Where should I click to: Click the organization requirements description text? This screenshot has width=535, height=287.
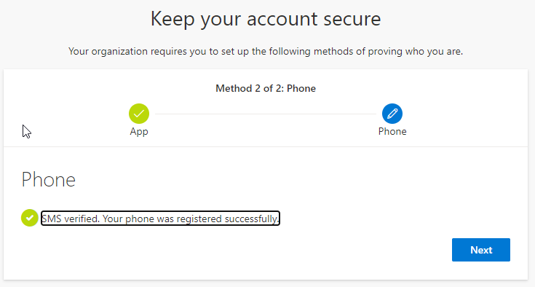pos(266,52)
